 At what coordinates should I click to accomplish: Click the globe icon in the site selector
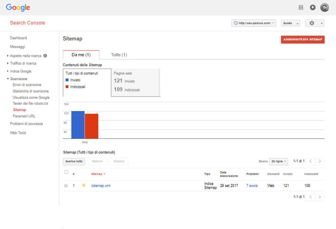tap(236, 23)
